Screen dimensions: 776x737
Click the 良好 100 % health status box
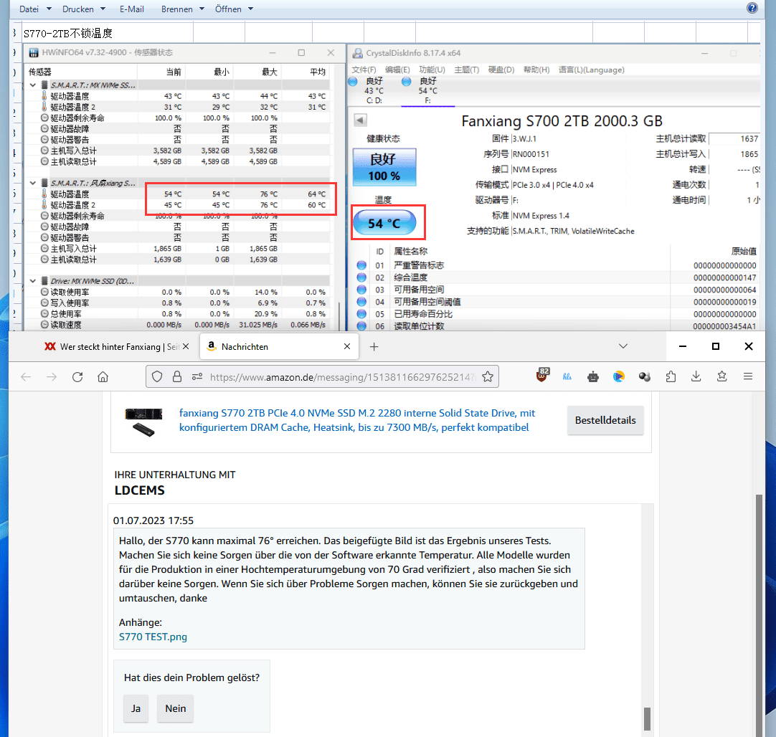(x=384, y=167)
